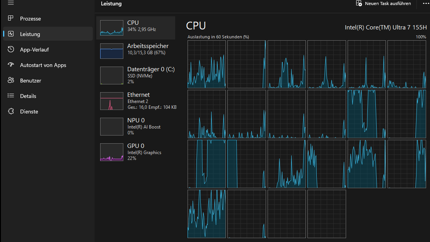Click Ges.: 16,0 Empf.: 104 KB text

[152, 107]
